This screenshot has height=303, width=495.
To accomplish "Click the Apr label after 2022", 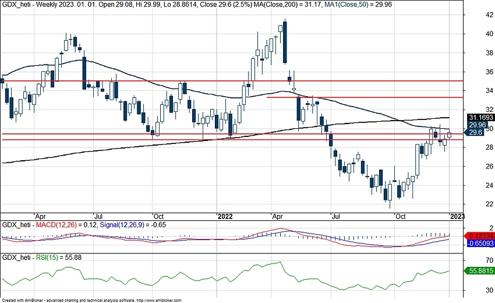I will point(277,216).
